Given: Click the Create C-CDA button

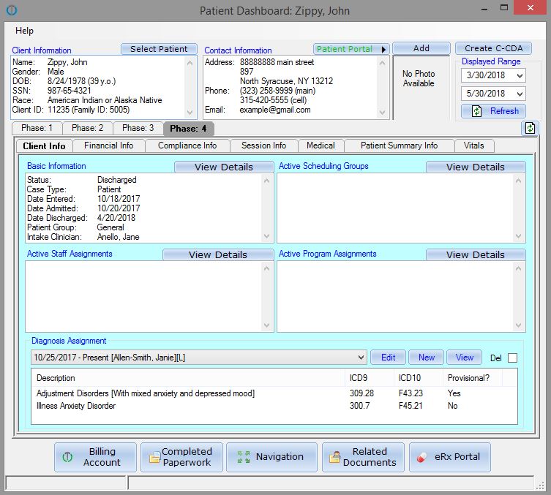Looking at the screenshot, I should [x=493, y=48].
